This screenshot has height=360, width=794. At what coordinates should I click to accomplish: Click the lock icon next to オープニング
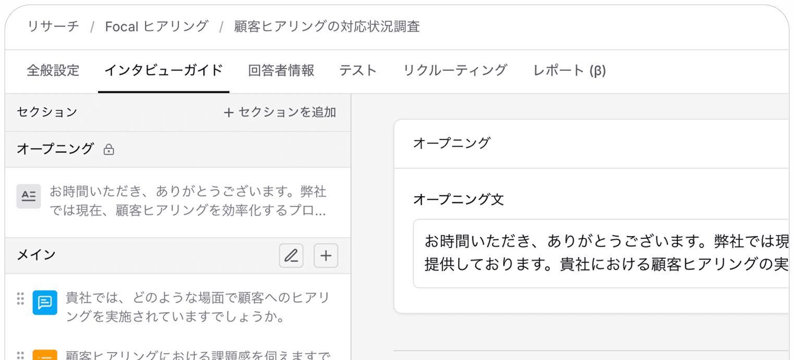pos(109,150)
